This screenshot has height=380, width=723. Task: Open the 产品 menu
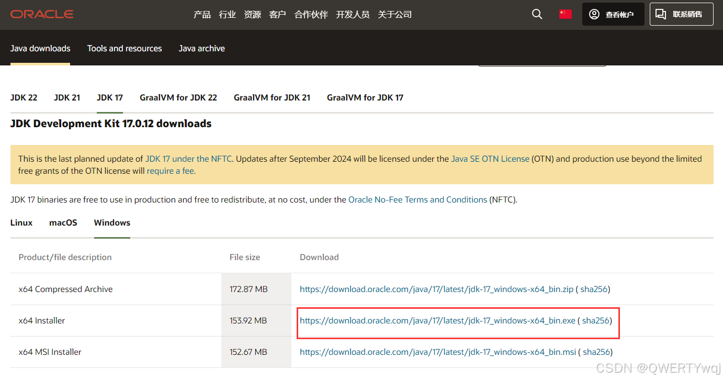(202, 15)
